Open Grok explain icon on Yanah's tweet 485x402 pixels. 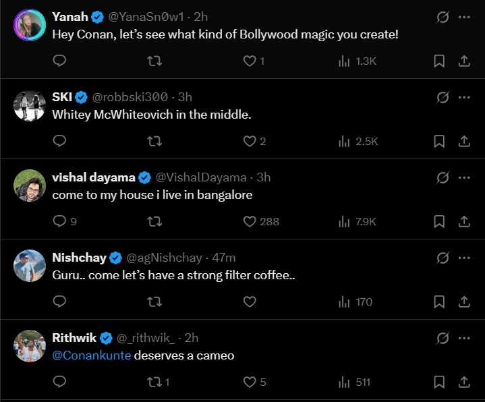tap(443, 17)
